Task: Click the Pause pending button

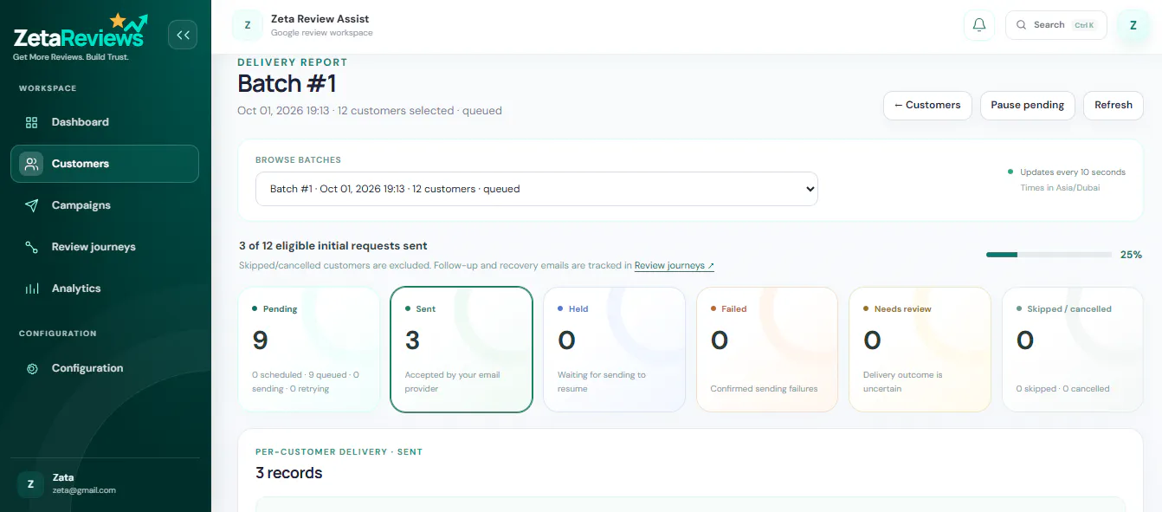Action: (1028, 106)
